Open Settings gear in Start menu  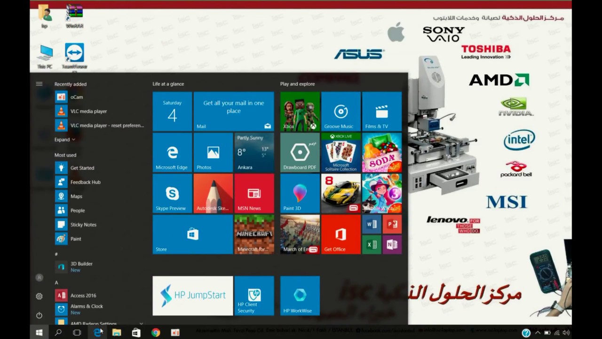coord(39,296)
